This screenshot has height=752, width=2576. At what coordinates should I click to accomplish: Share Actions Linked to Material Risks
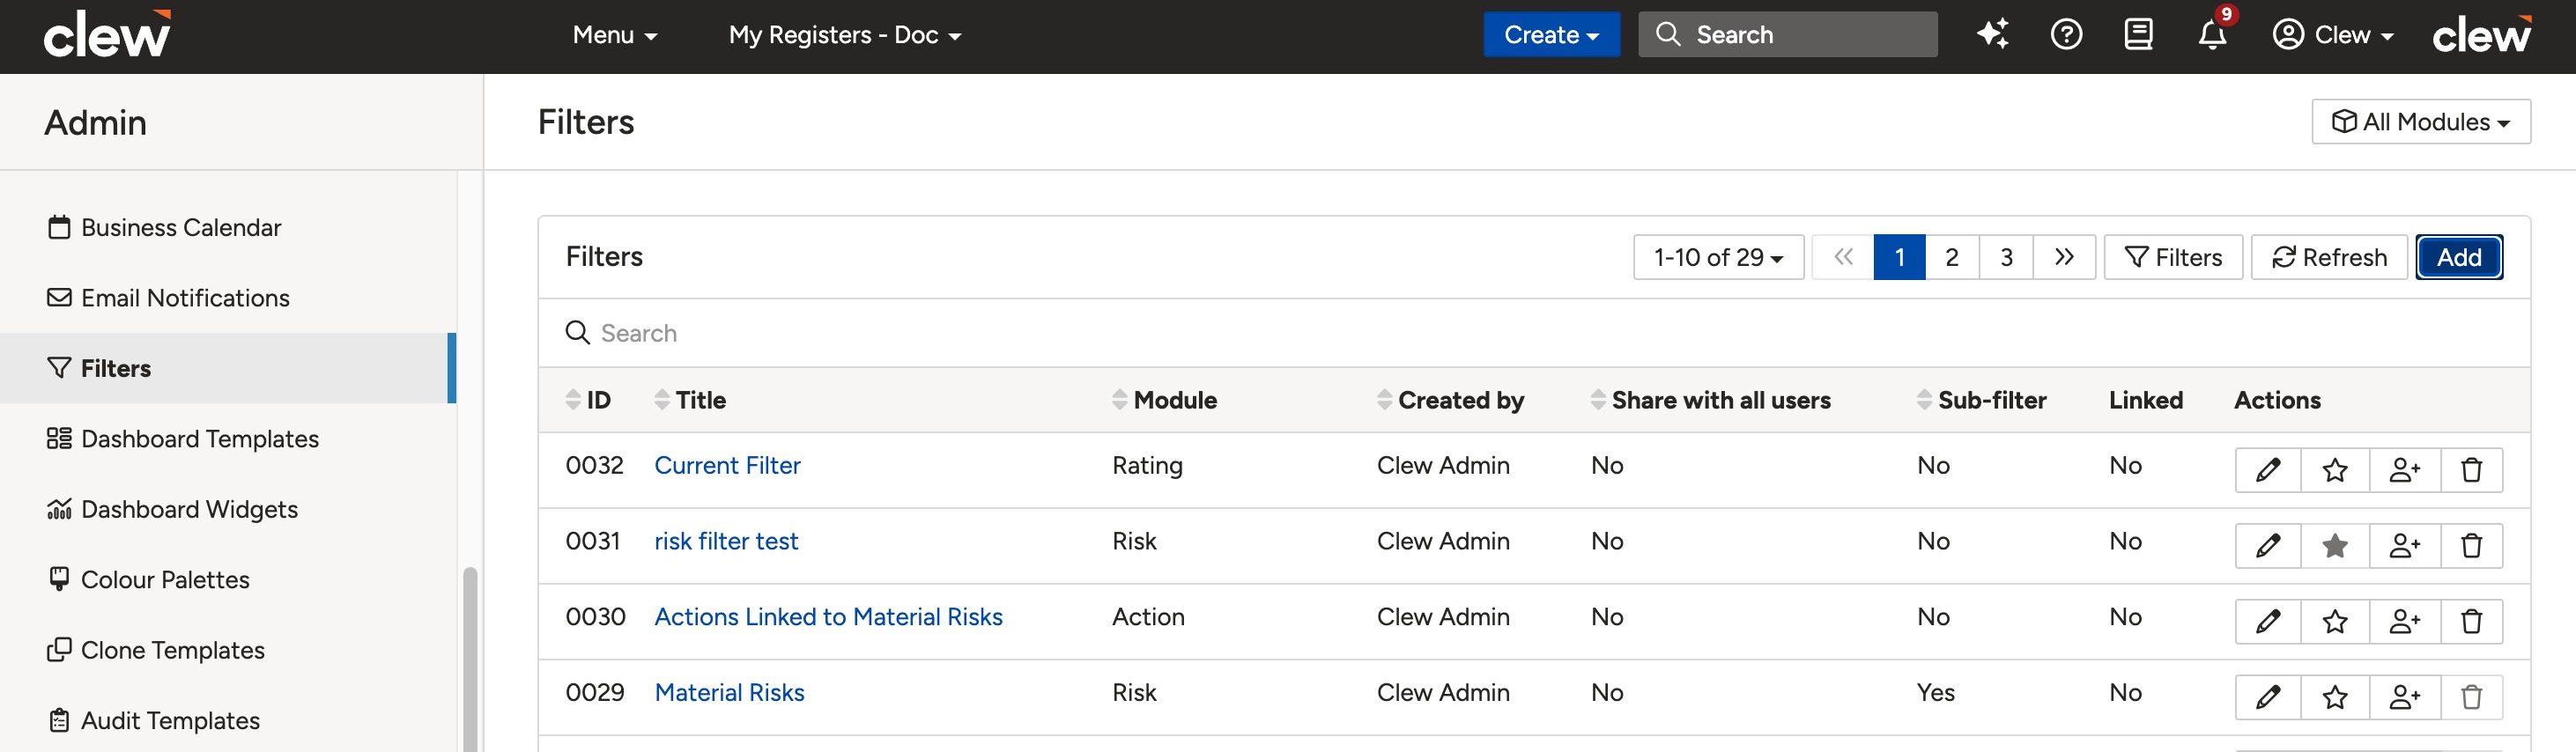point(2405,622)
